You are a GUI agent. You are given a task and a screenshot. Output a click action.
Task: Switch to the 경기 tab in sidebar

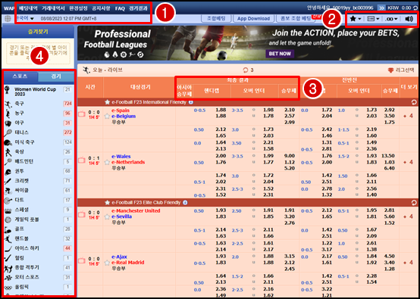point(56,76)
